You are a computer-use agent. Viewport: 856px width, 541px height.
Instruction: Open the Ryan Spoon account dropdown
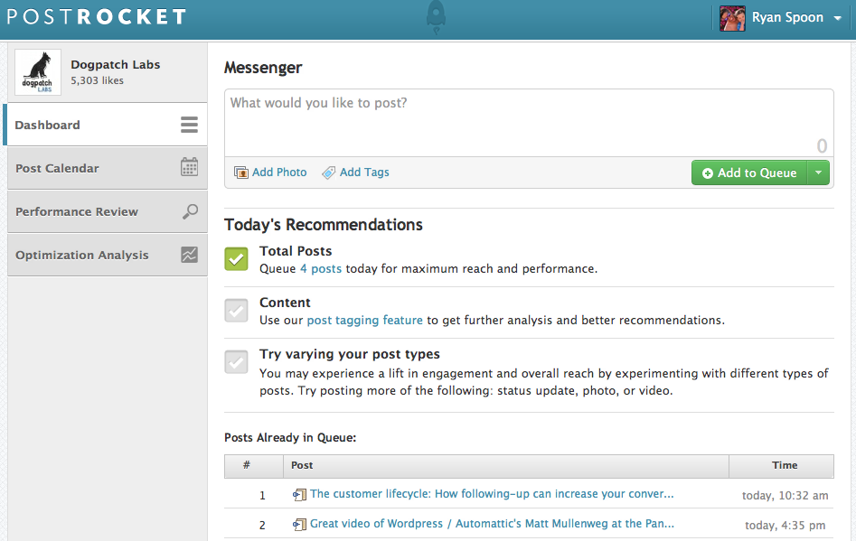tap(837, 18)
